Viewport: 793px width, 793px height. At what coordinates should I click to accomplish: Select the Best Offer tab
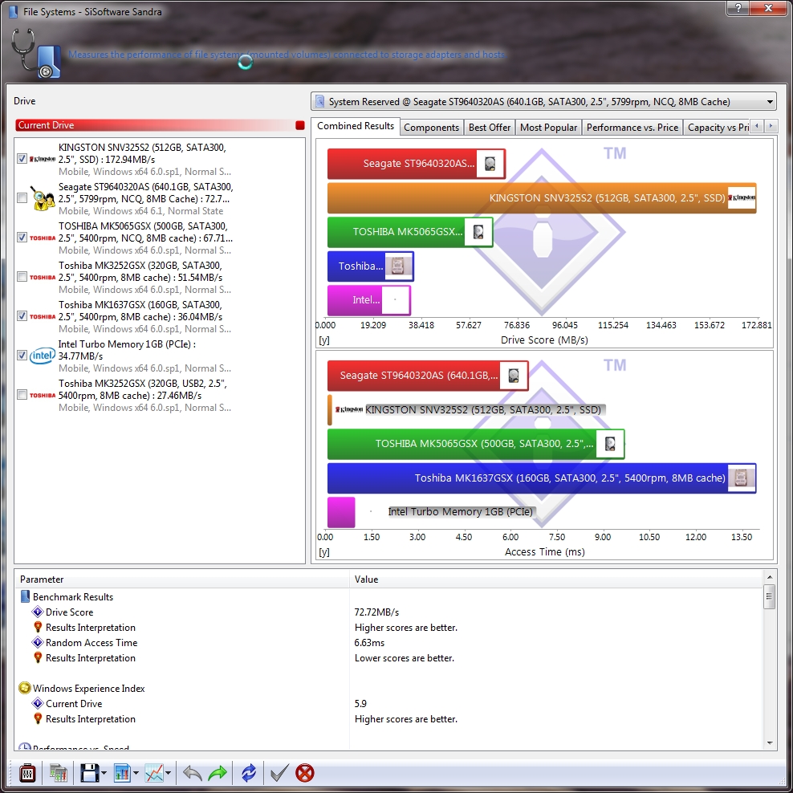point(490,128)
